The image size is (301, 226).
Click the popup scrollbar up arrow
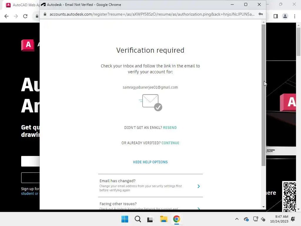[263, 22]
